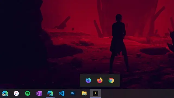174x98 pixels.
Task: Launch orange Firefox from the popup panel
Action: 100,80
